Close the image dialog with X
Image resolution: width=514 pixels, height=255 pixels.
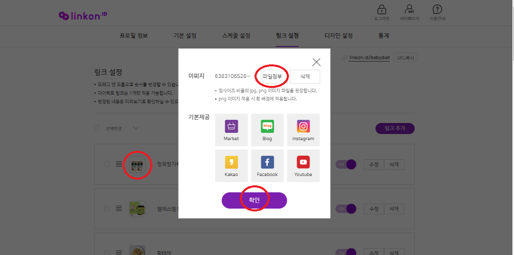316,62
